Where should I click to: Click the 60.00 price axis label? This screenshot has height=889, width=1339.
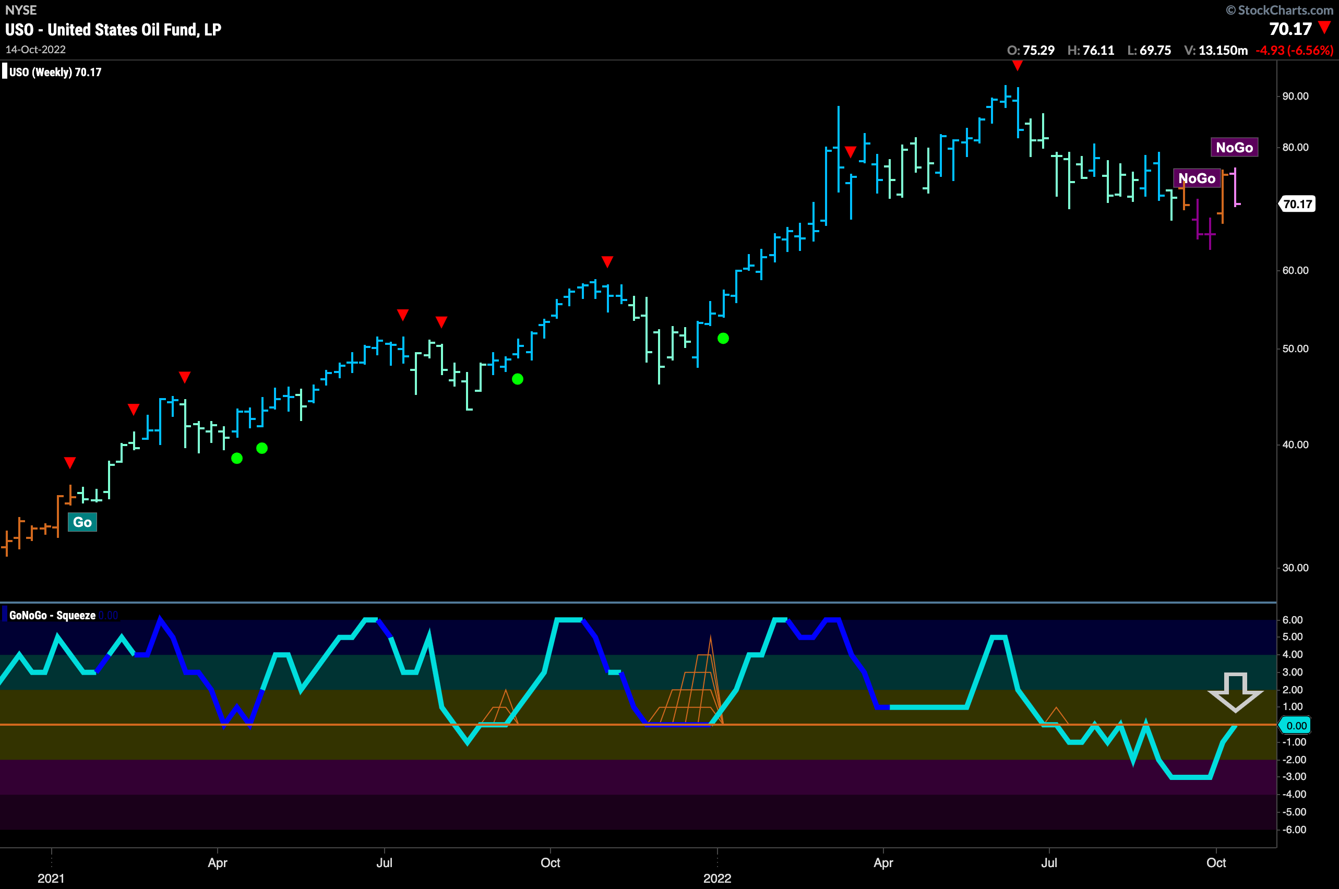pos(1296,270)
